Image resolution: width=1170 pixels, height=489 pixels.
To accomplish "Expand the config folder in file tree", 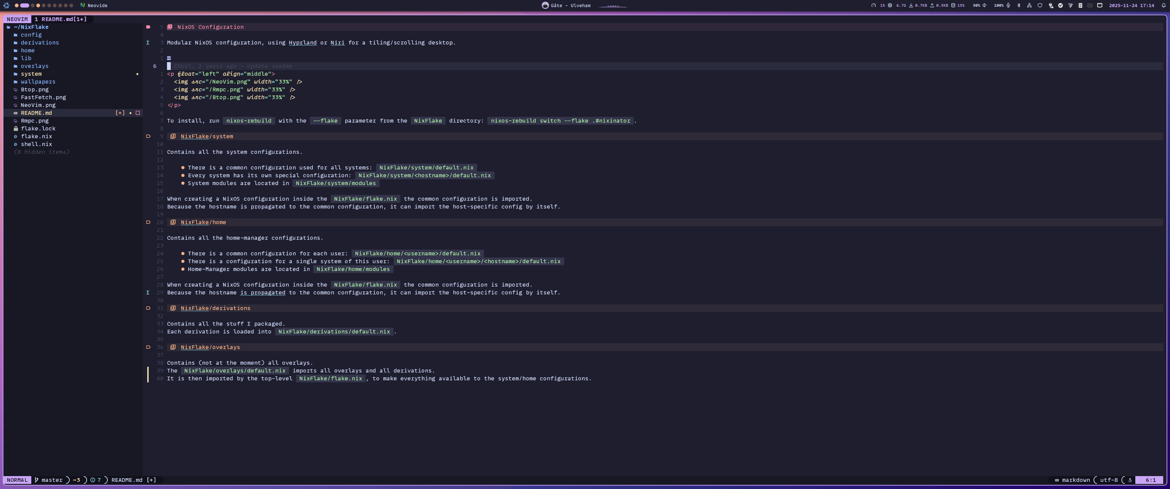I will 31,35.
